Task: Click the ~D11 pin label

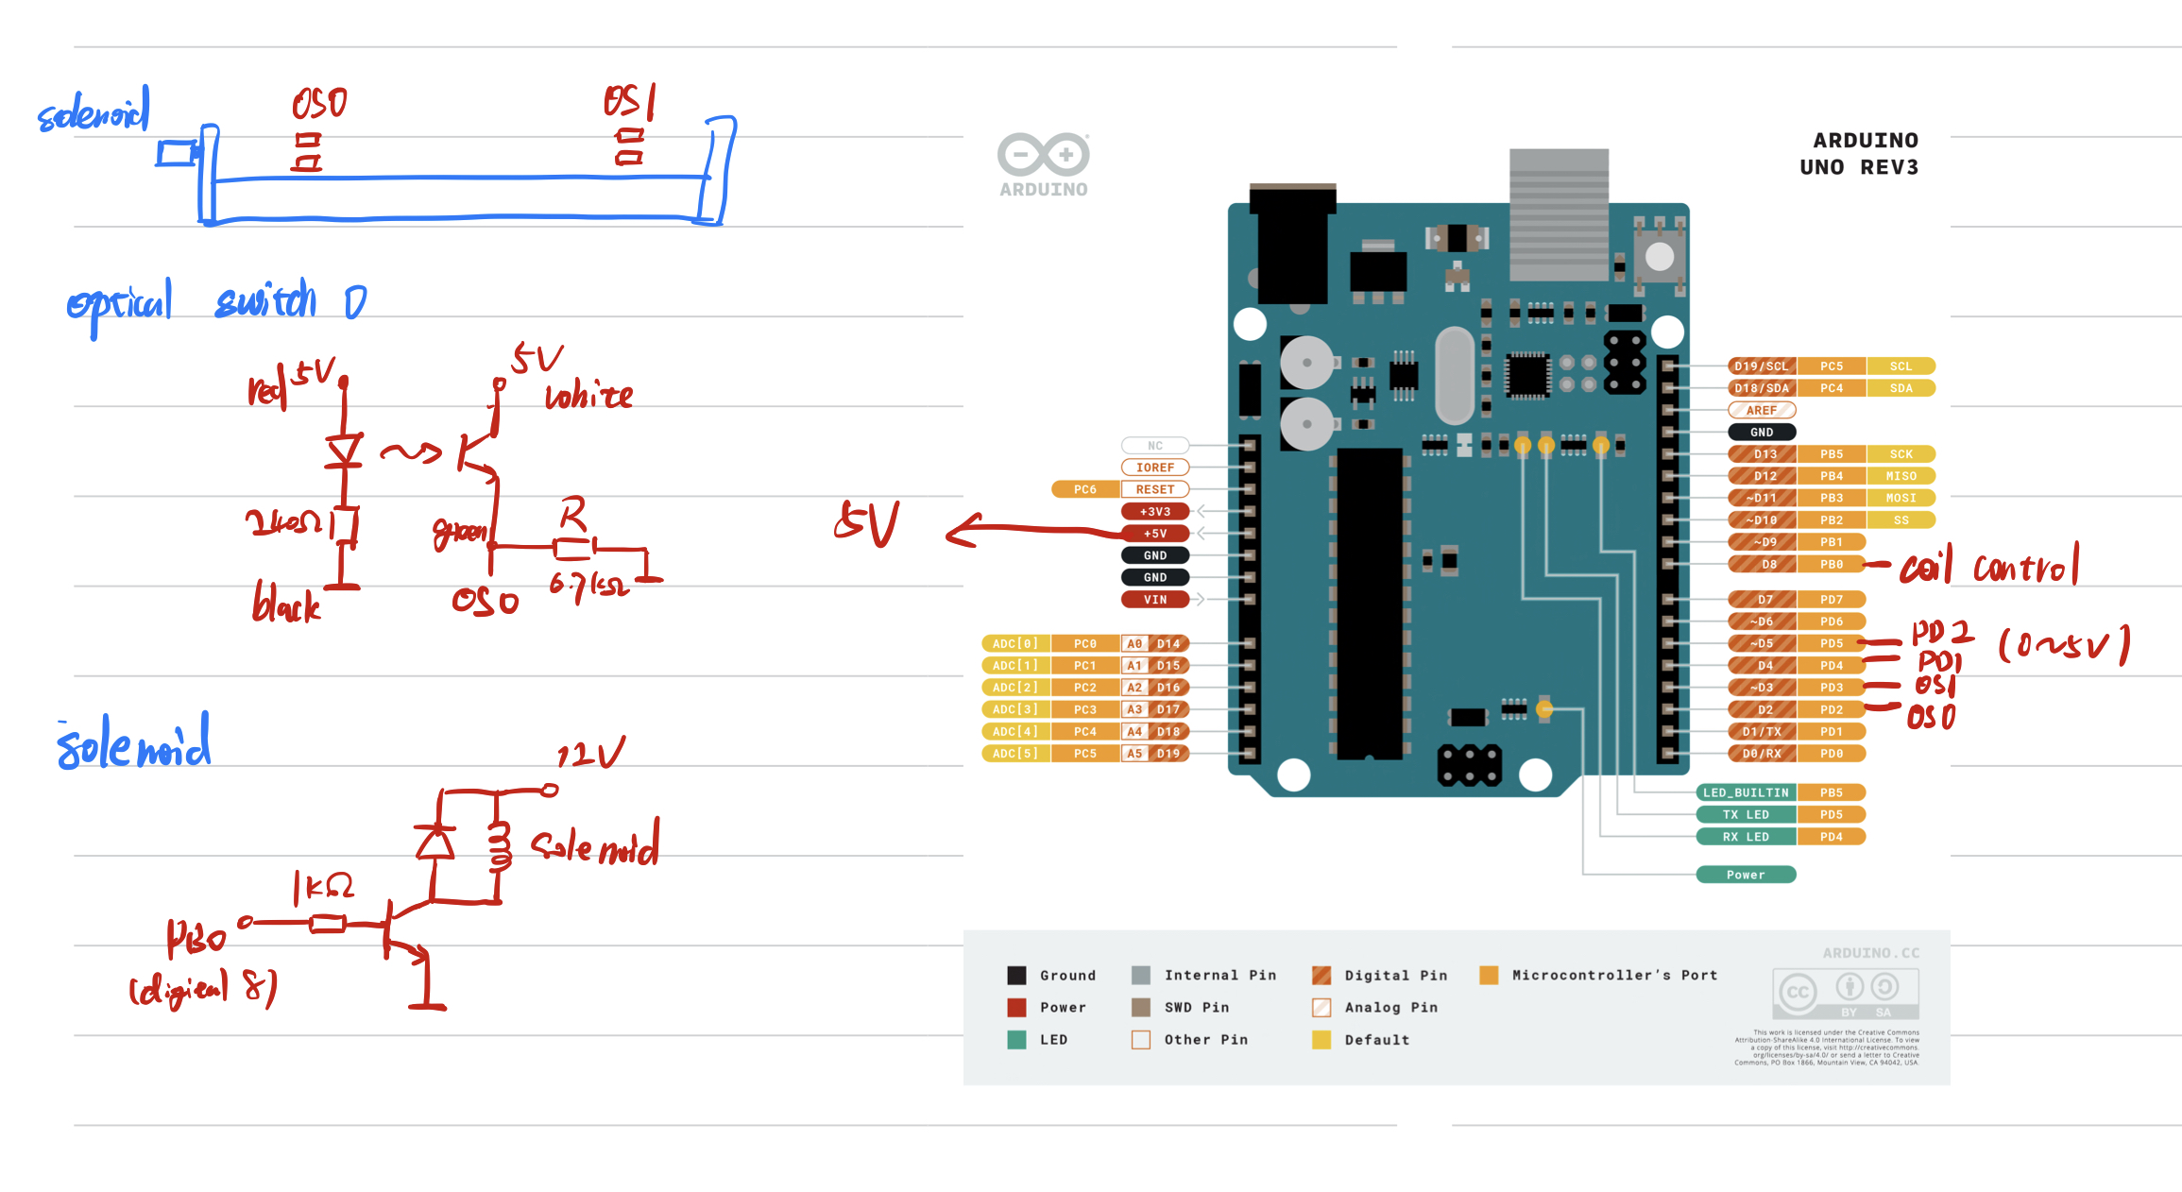Action: pos(1762,498)
